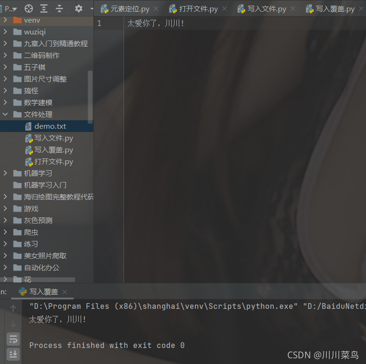Expand the 灰色预测 folder
This screenshot has height=364, width=366.
pos(5,220)
